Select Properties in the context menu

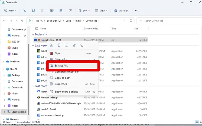(x=61, y=84)
